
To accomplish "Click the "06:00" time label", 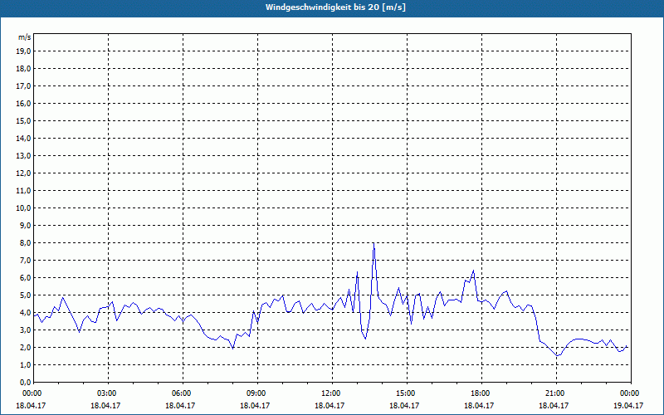I will (183, 393).
